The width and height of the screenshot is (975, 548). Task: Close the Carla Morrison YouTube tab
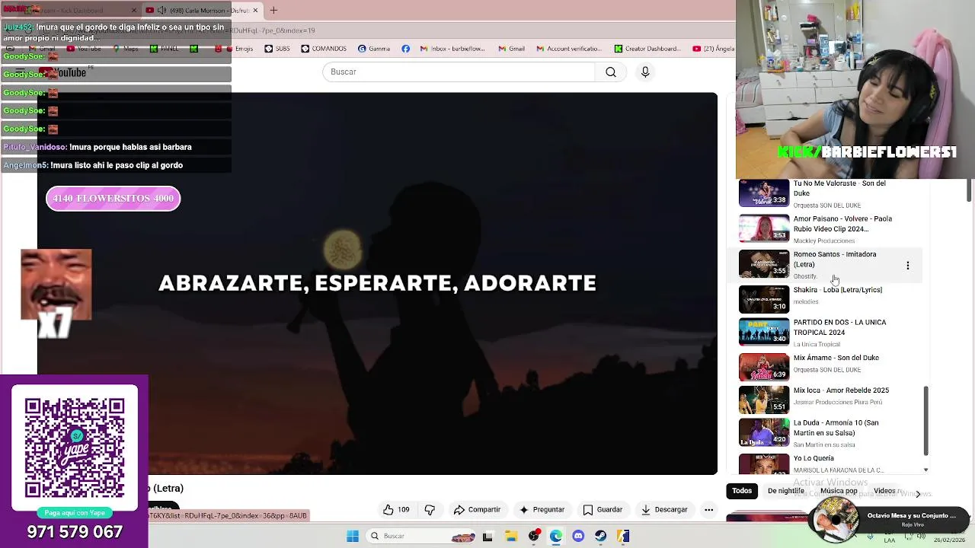coord(255,10)
